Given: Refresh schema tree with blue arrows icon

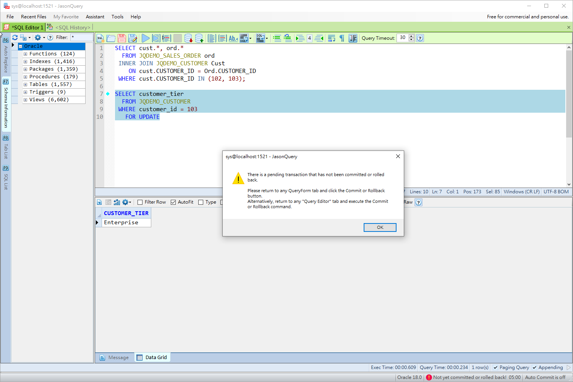Looking at the screenshot, I should coord(15,37).
